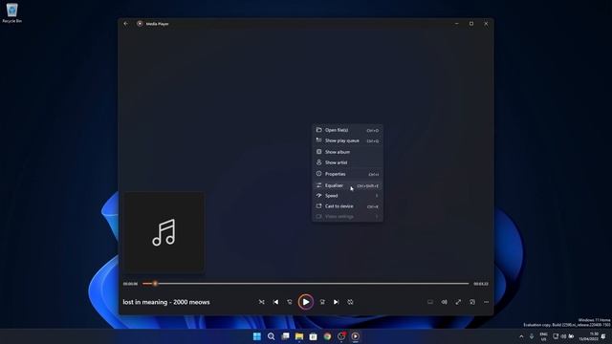Open the Windows Start menu
Viewport: 612px width, 344px height.
[x=257, y=336]
